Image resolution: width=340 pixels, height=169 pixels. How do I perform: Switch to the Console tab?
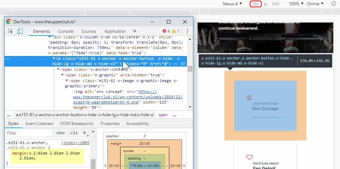(65, 31)
